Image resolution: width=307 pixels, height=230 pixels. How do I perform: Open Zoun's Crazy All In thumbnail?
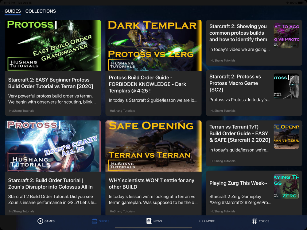[53, 146]
